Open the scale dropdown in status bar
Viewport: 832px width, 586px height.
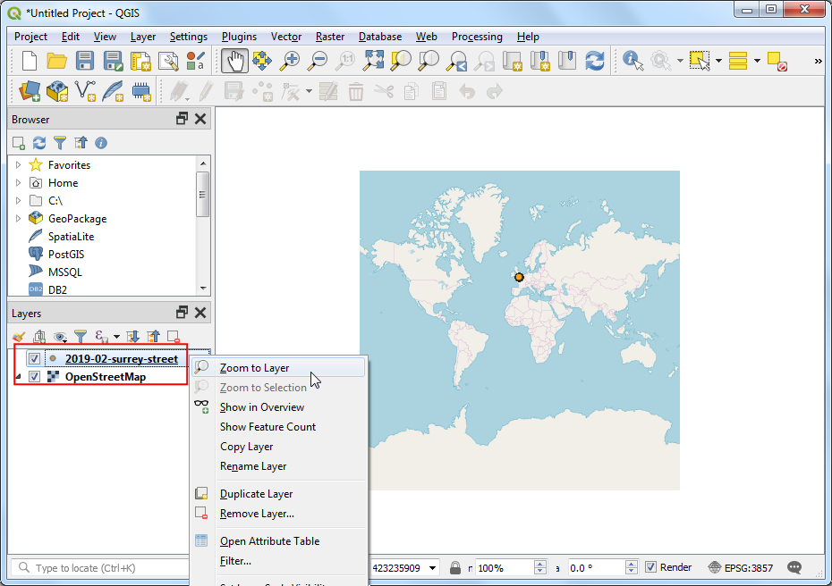pyautogui.click(x=433, y=567)
